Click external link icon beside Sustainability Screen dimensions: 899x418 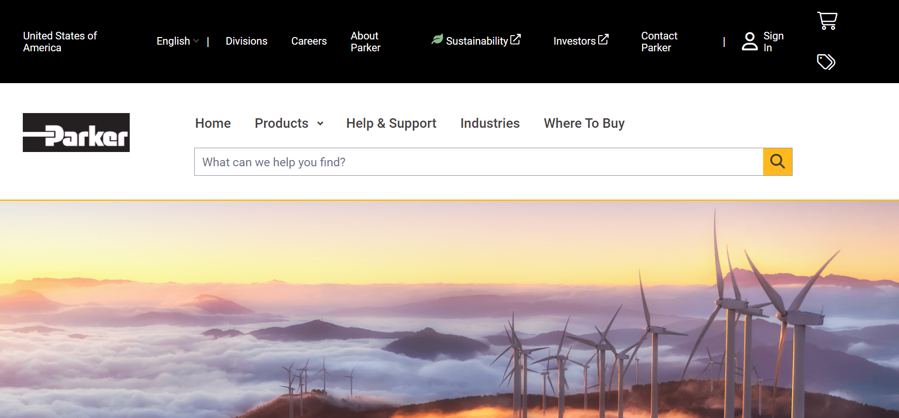pyautogui.click(x=516, y=39)
